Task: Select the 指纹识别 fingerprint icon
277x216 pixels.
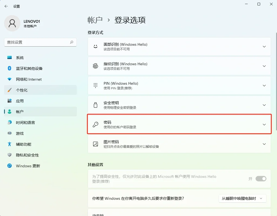Action: (x=95, y=66)
